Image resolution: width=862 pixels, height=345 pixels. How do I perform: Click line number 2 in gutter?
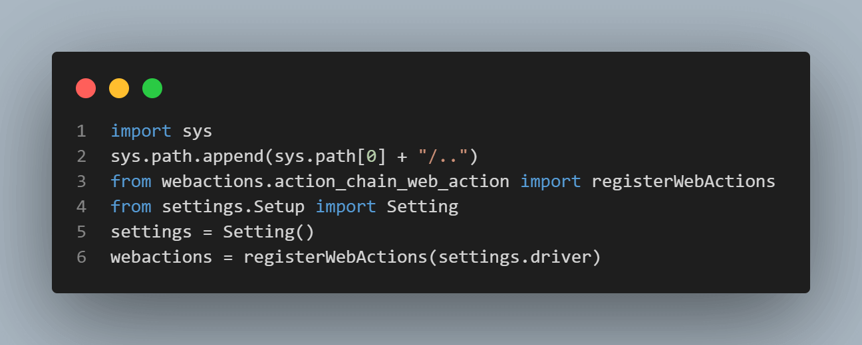(x=81, y=157)
